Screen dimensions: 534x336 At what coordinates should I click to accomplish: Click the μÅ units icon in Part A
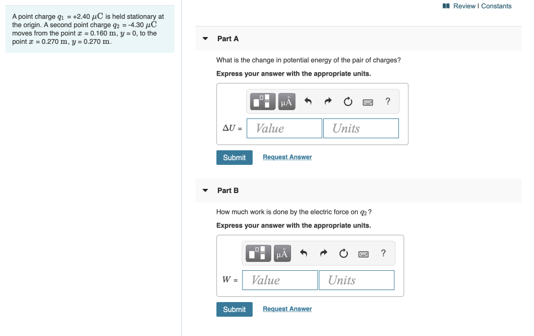286,101
